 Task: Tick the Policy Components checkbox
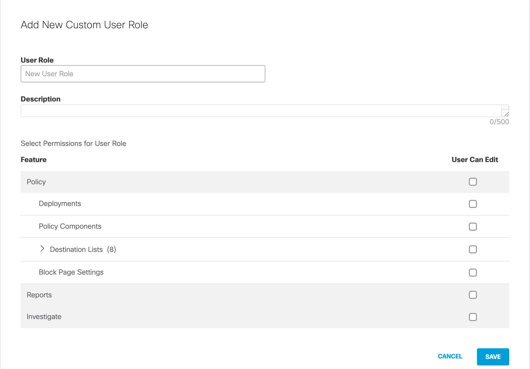pyautogui.click(x=473, y=227)
